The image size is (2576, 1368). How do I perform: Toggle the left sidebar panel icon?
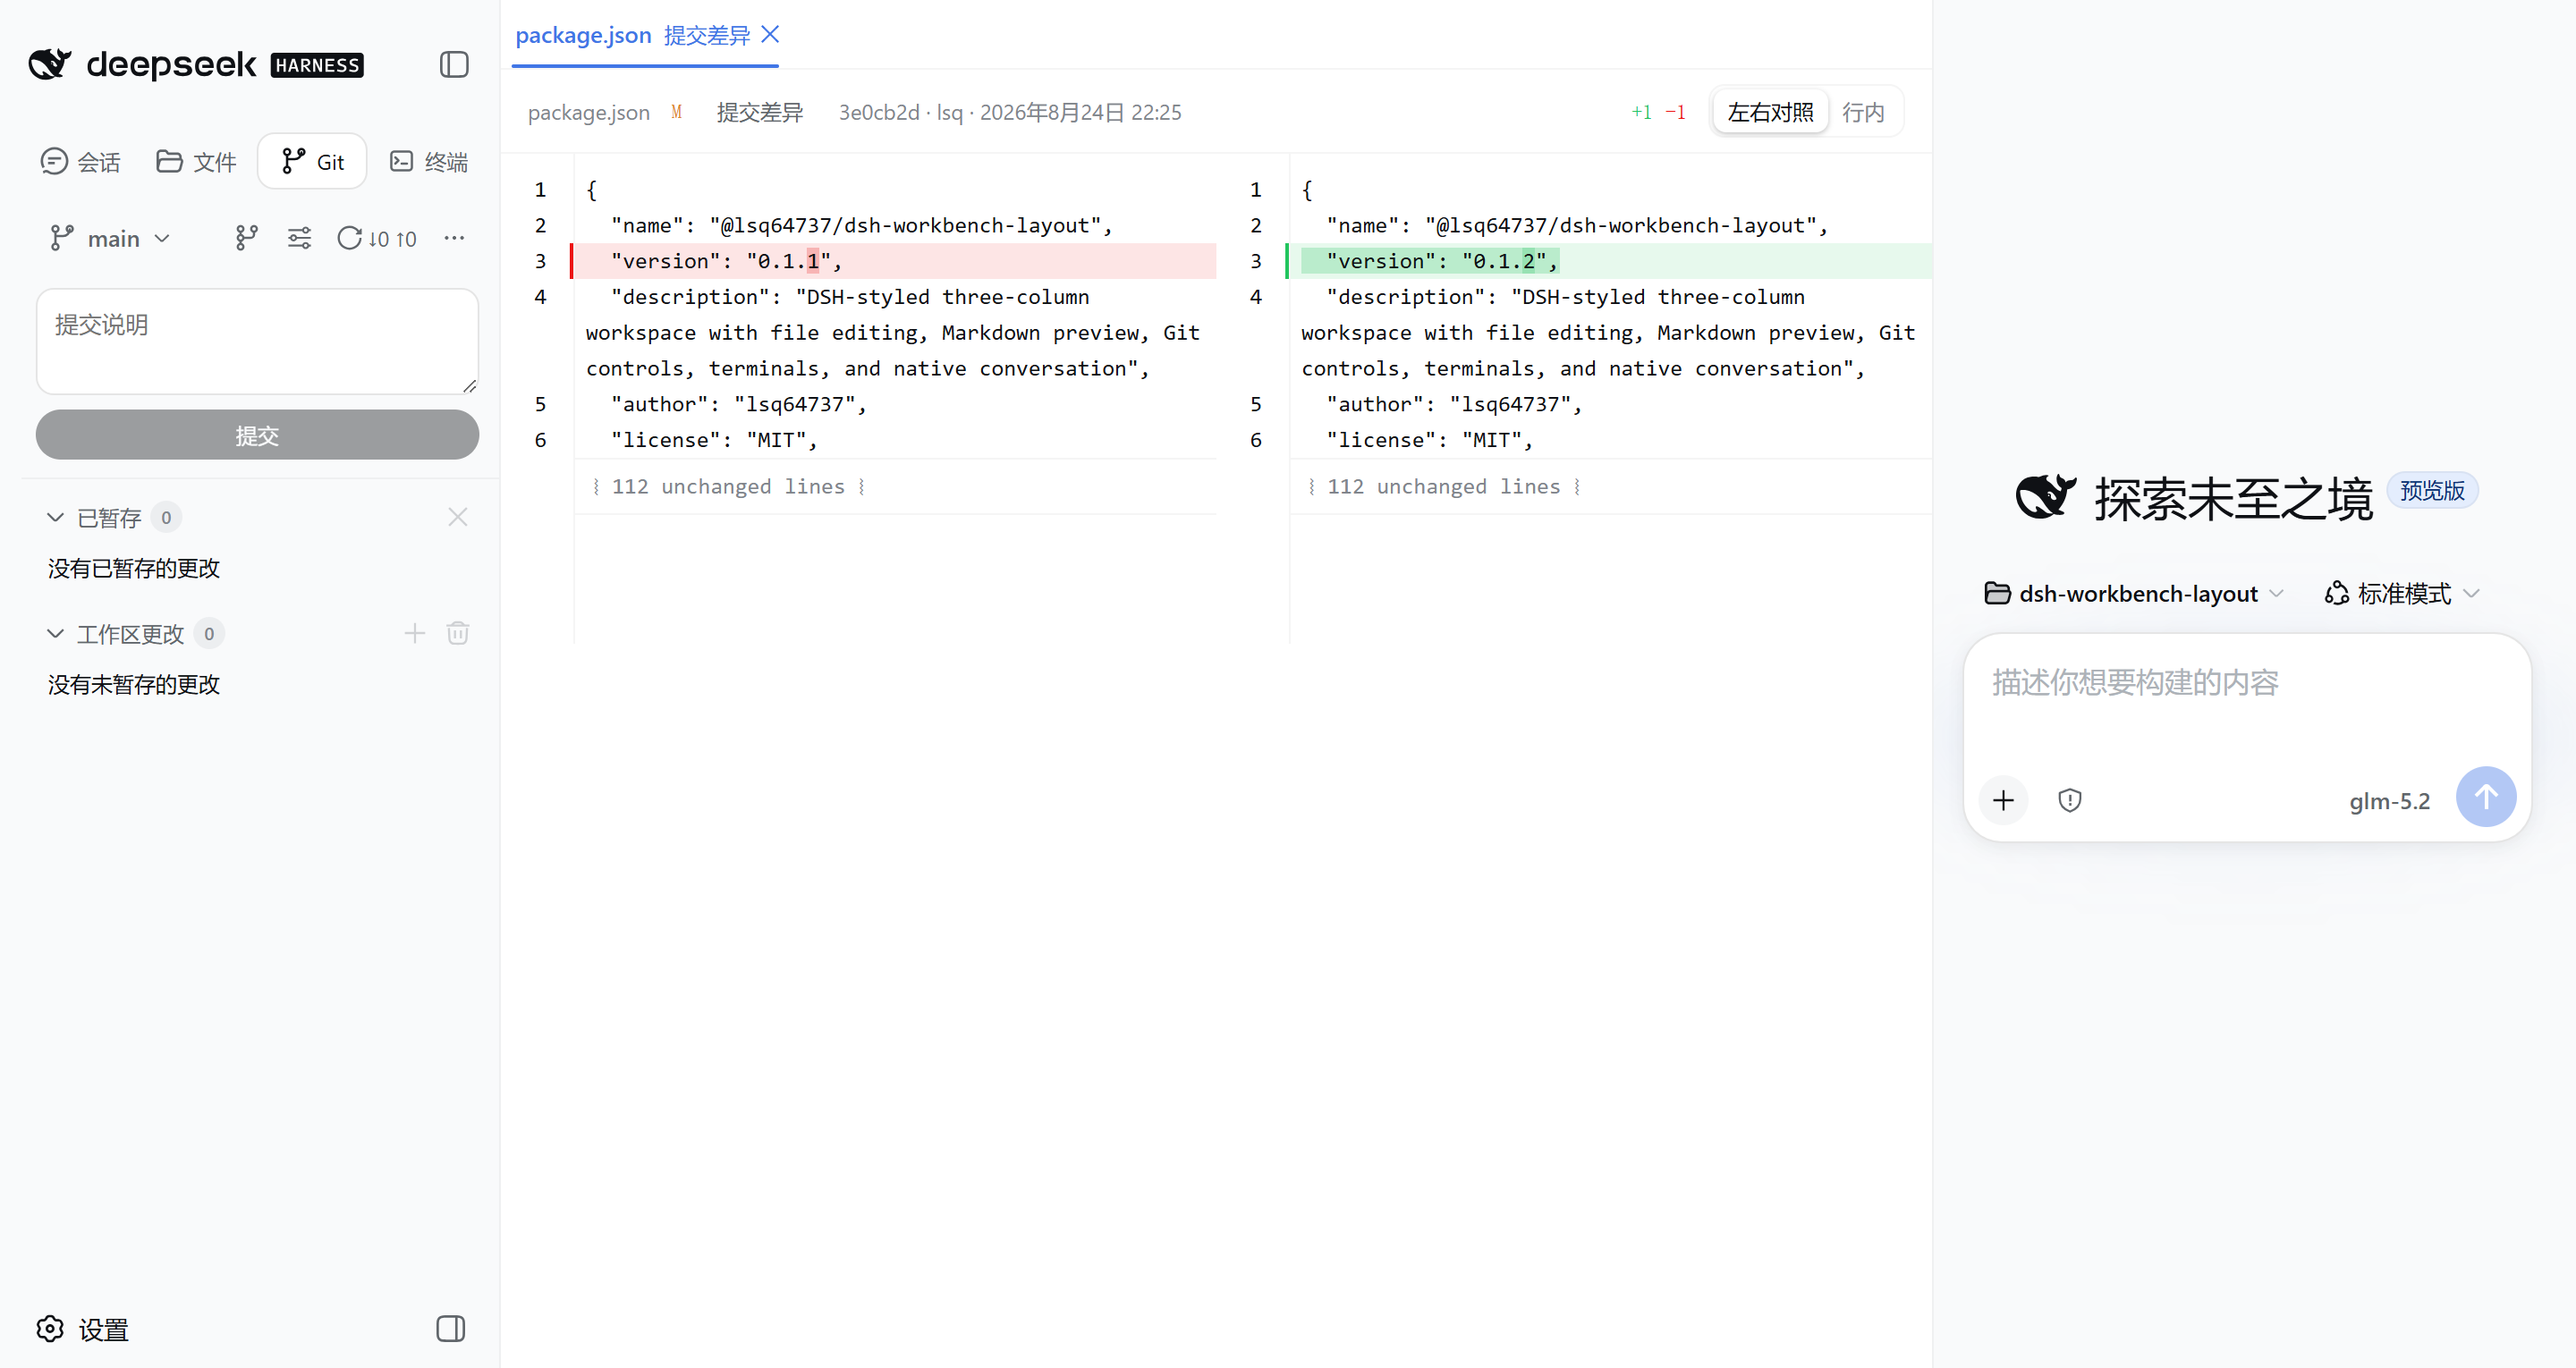pos(454,65)
